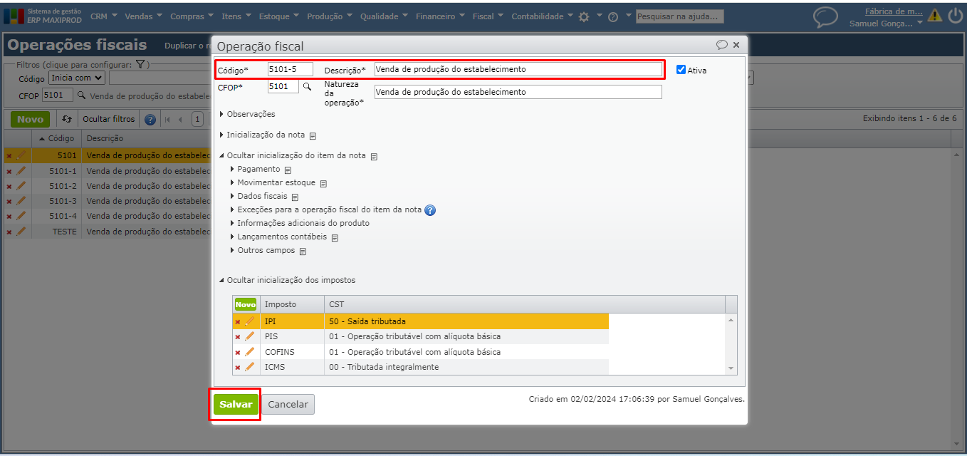
Task: Click notes icon beside Outros campos
Action: [x=302, y=252]
